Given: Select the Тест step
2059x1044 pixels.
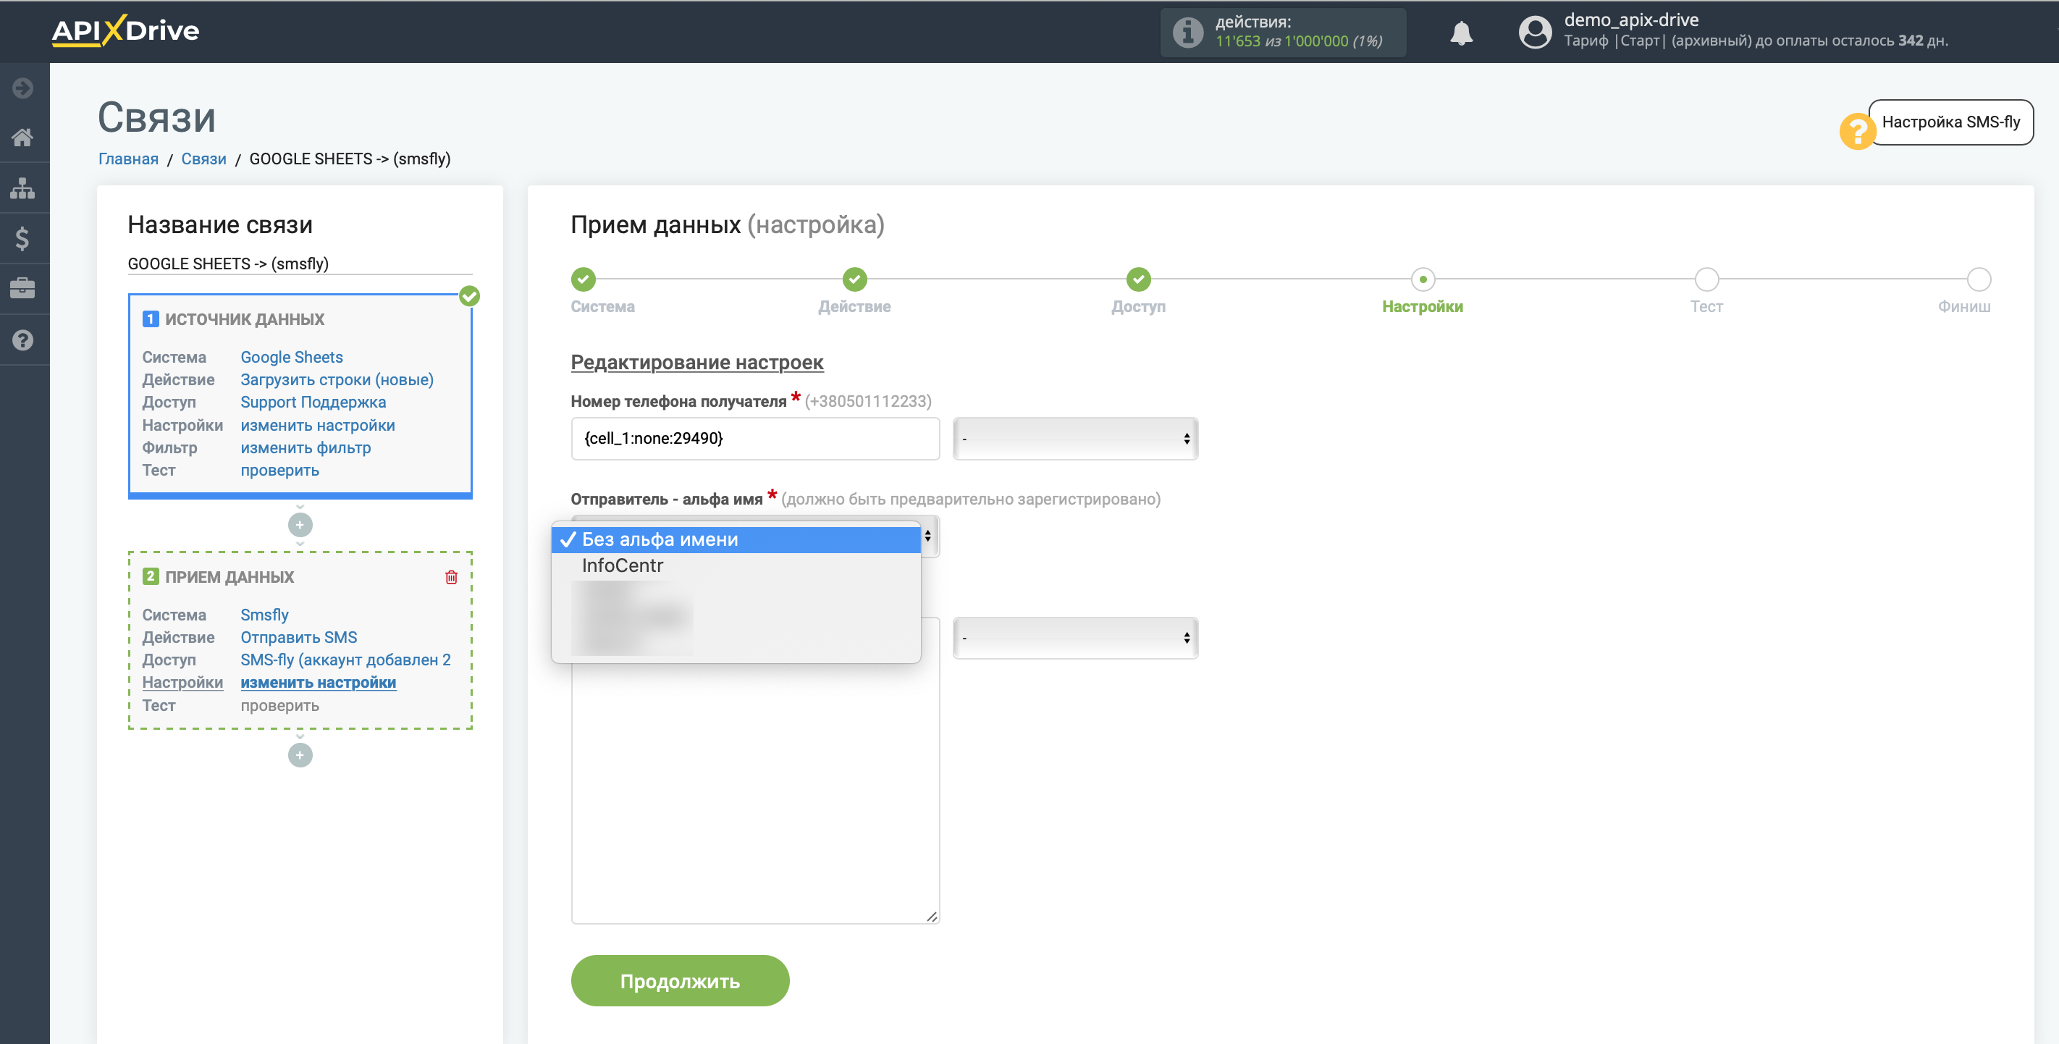Looking at the screenshot, I should coord(1706,279).
